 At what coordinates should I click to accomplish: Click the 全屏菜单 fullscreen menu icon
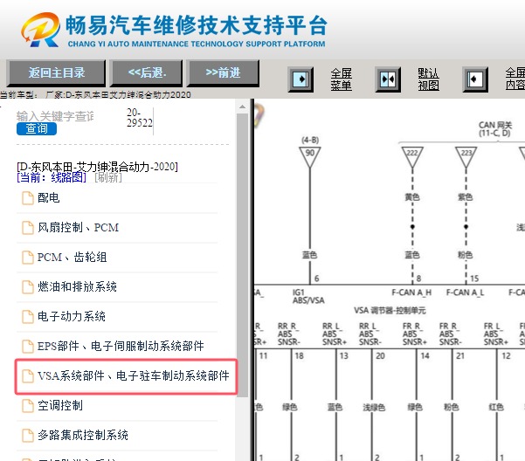tap(301, 79)
